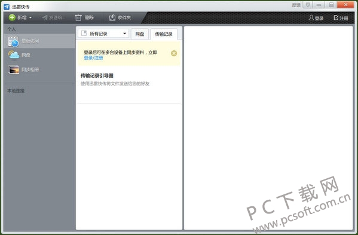Viewport: 358px width, 235px height.
Task: Click the 反馈 feedback link in title bar
Action: tap(296, 5)
